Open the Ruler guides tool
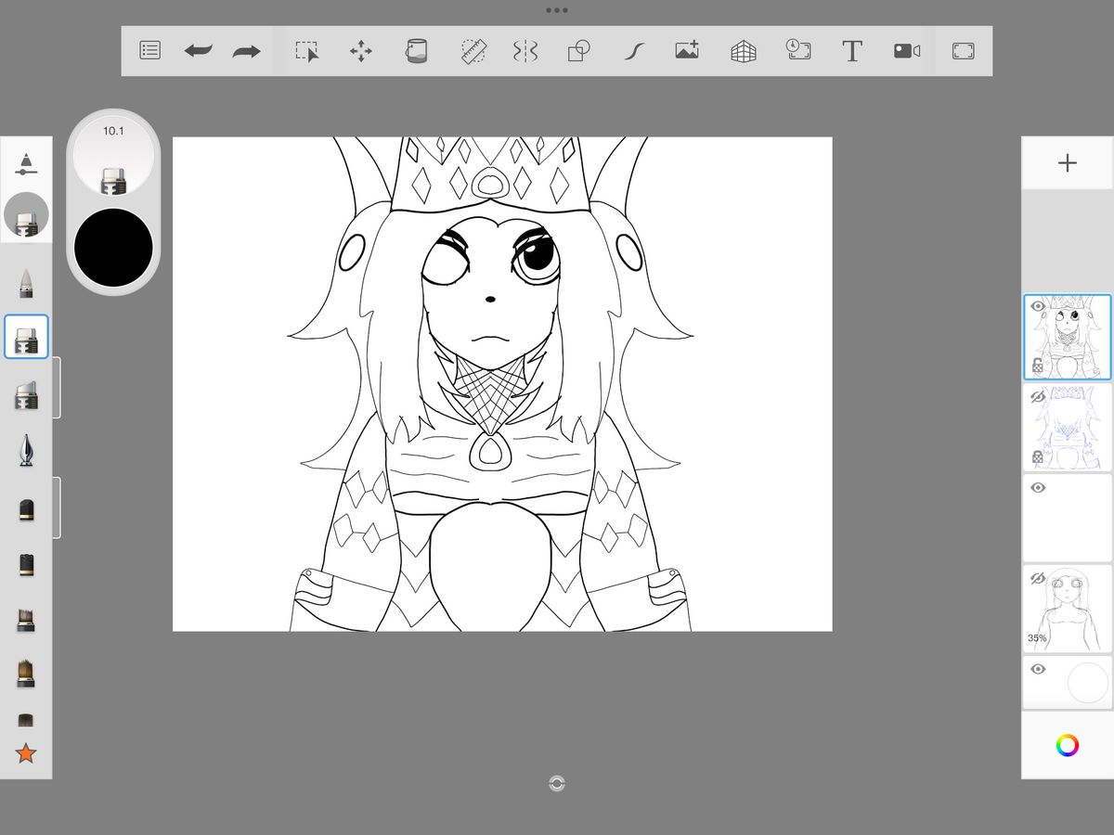Screen dimensions: 1114x835 [x=473, y=51]
